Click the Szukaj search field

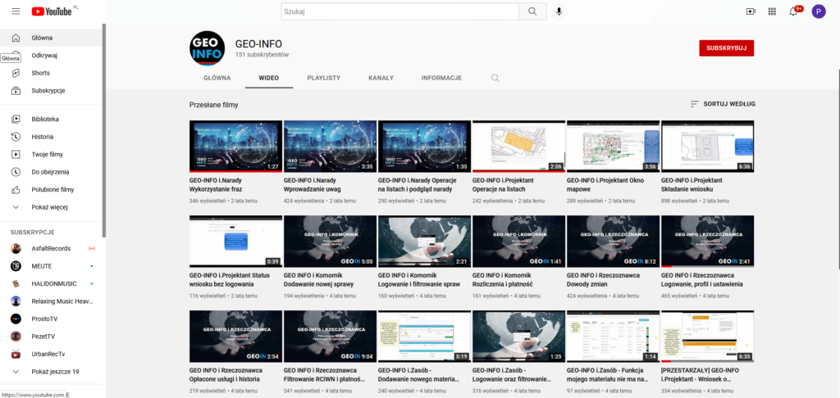(399, 11)
